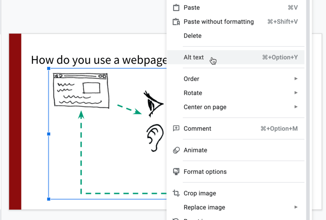Click the hand-drawn eye in the slide
326x220 pixels.
(x=154, y=104)
